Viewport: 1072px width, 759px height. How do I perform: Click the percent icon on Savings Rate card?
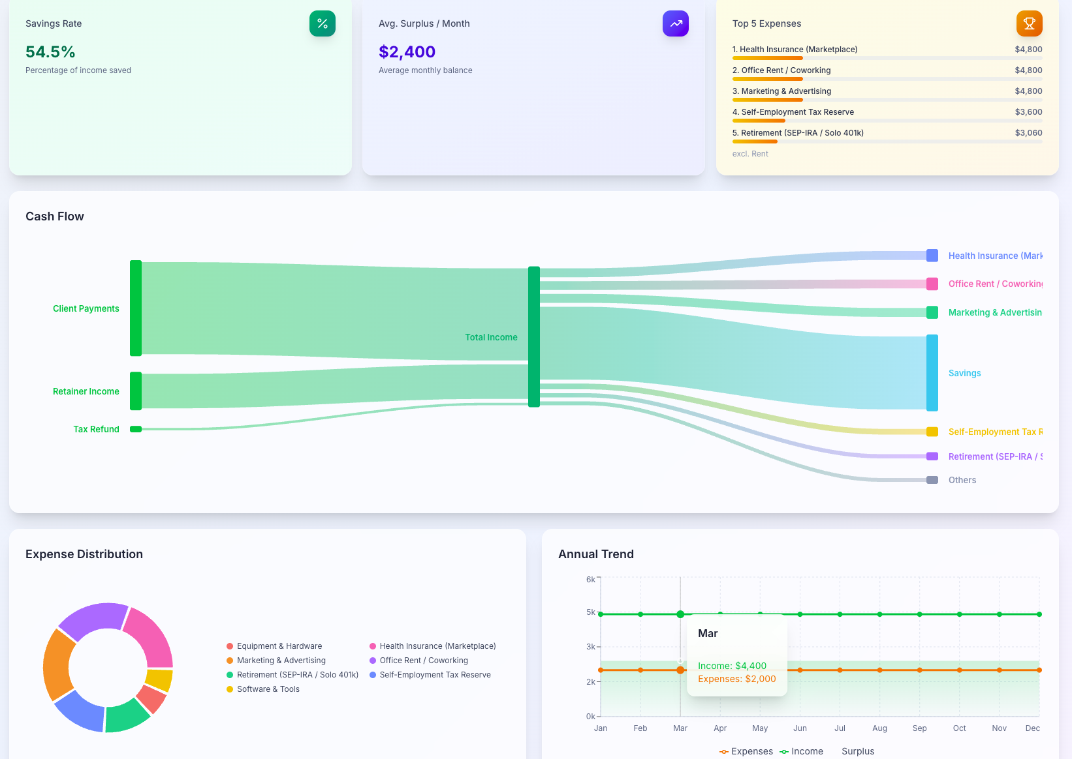322,23
